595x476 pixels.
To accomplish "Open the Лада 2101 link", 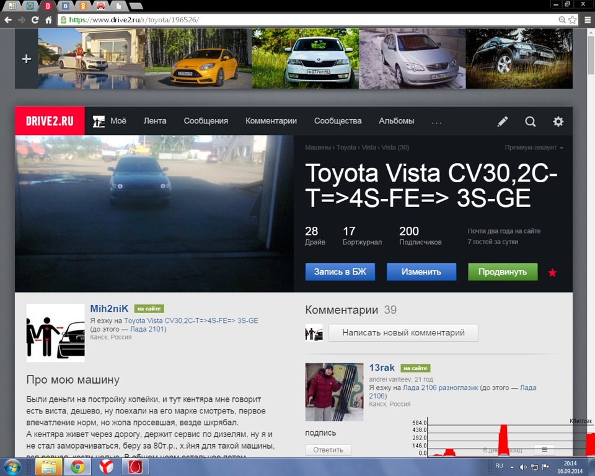I will point(148,328).
